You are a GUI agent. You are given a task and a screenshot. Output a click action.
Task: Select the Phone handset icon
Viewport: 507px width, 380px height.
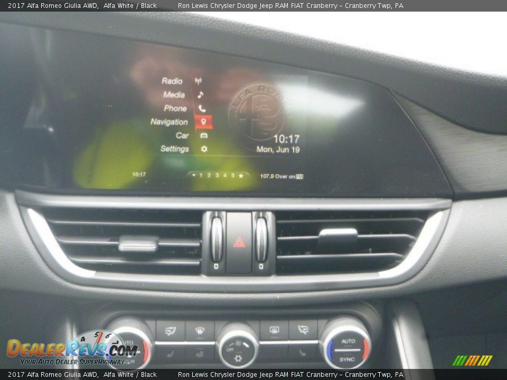[x=202, y=108]
